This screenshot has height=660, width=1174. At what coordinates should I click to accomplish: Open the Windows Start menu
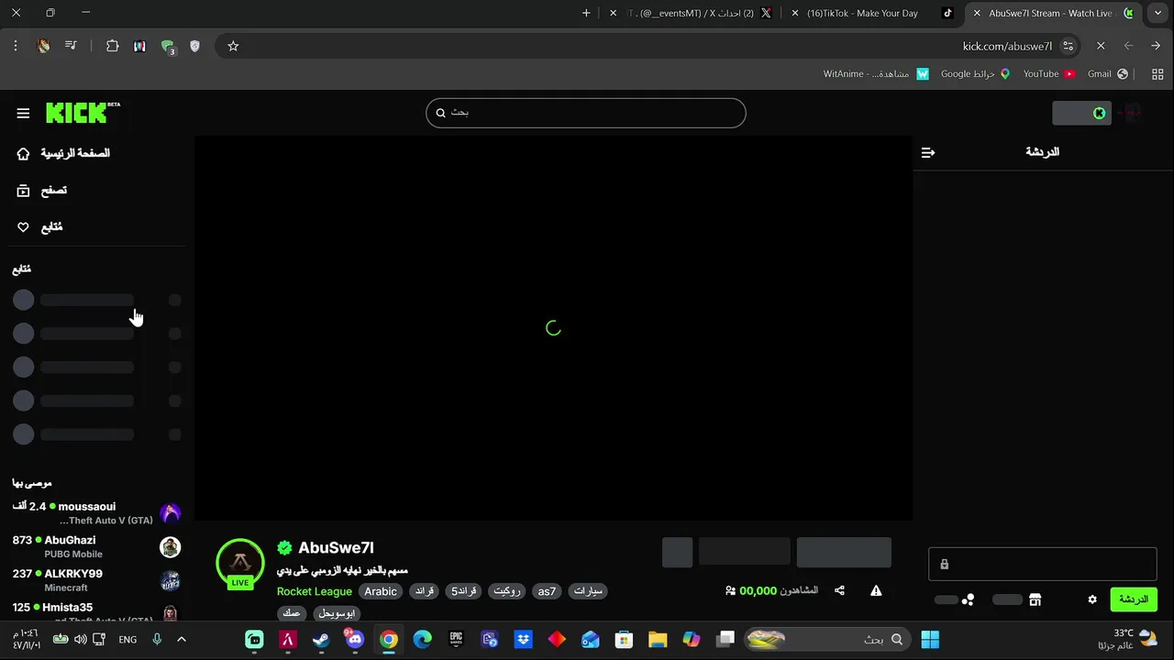930,639
